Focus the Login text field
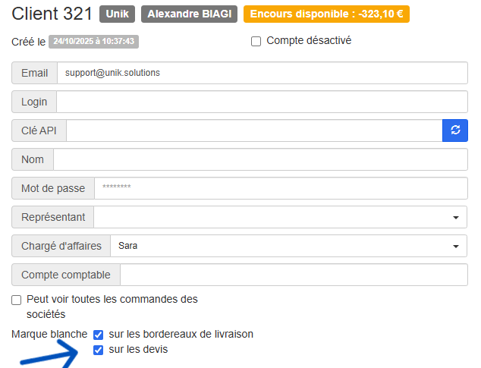Viewport: 481px width, 368px height. [x=262, y=102]
